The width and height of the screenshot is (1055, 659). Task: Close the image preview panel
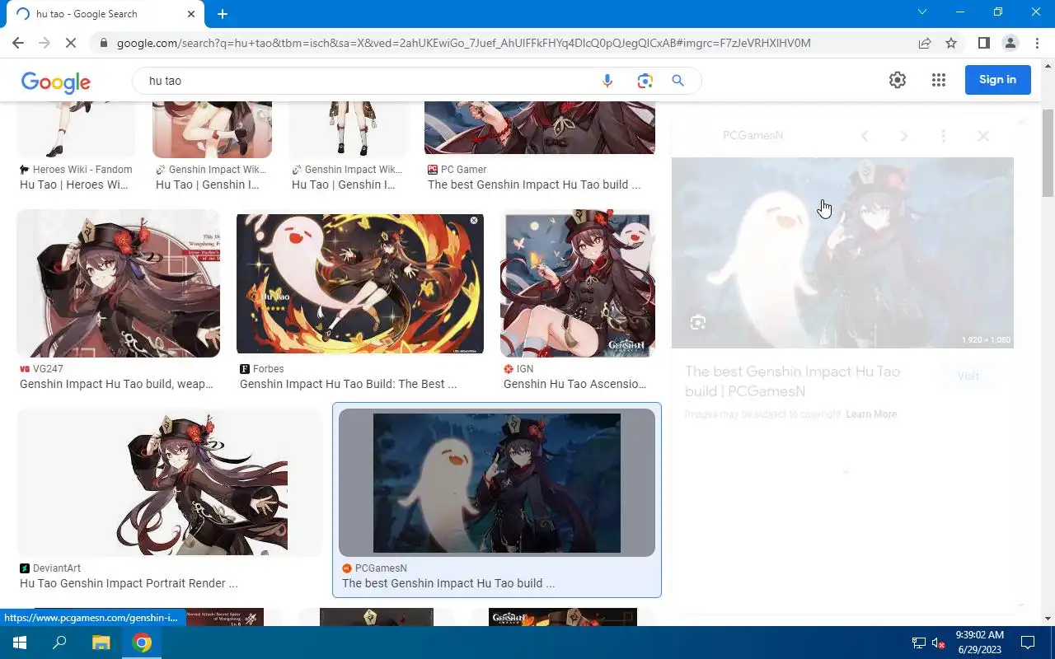click(x=983, y=136)
